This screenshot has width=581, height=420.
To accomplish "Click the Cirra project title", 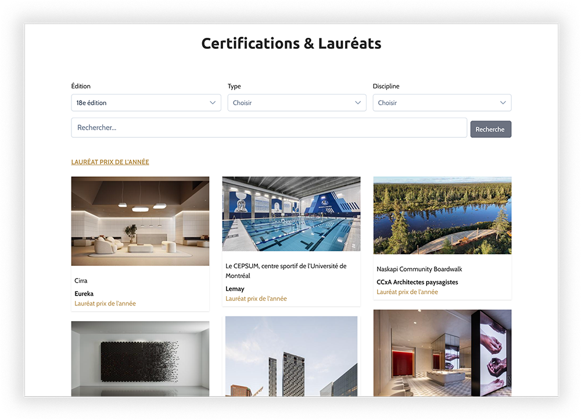I will [80, 280].
